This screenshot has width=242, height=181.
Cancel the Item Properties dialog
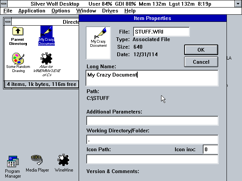click(201, 62)
